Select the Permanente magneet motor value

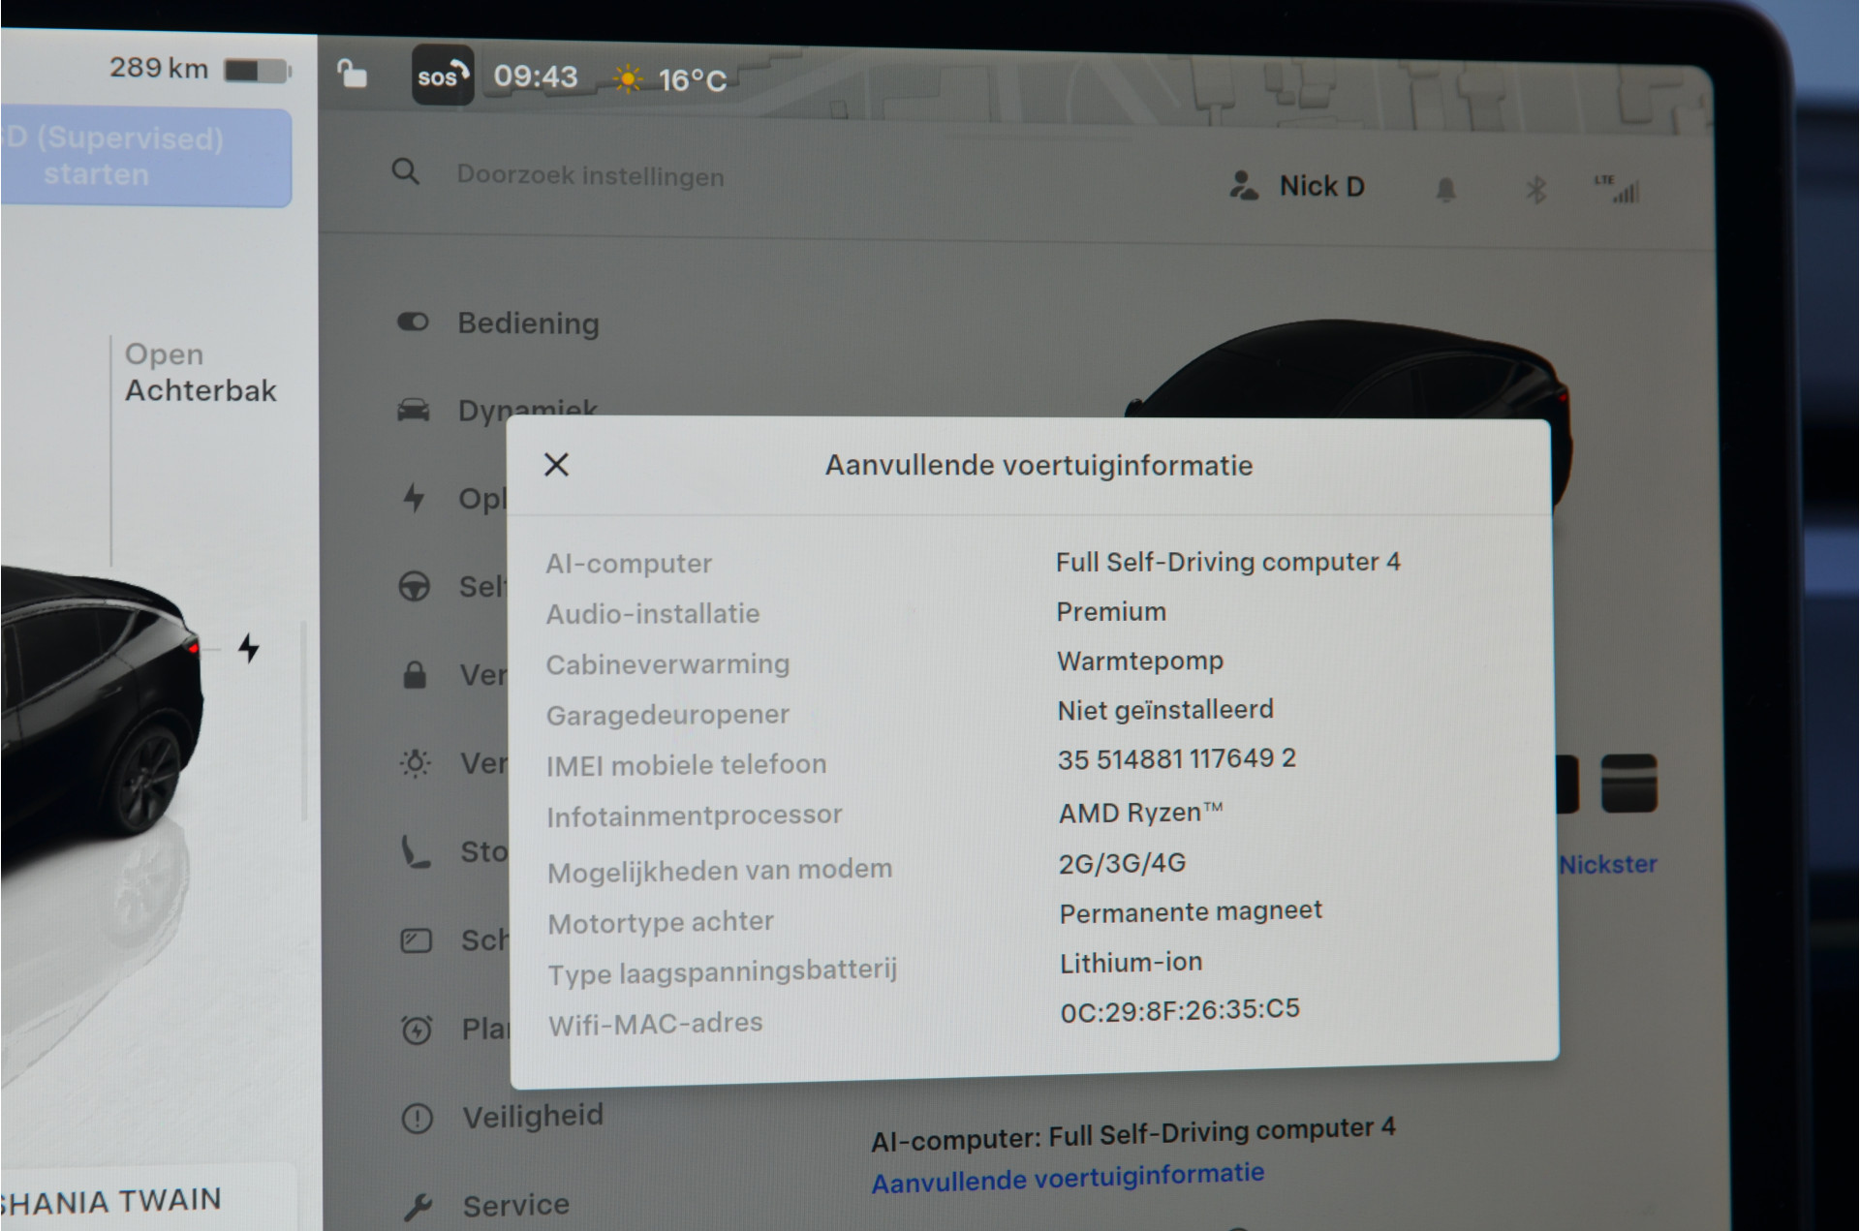[1190, 911]
